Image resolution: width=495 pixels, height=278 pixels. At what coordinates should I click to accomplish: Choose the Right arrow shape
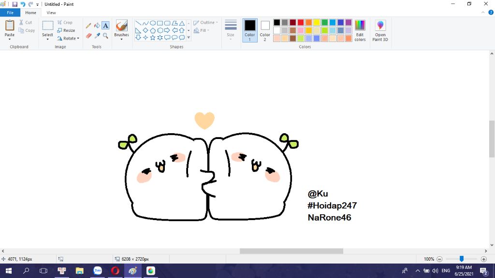pos(167,30)
